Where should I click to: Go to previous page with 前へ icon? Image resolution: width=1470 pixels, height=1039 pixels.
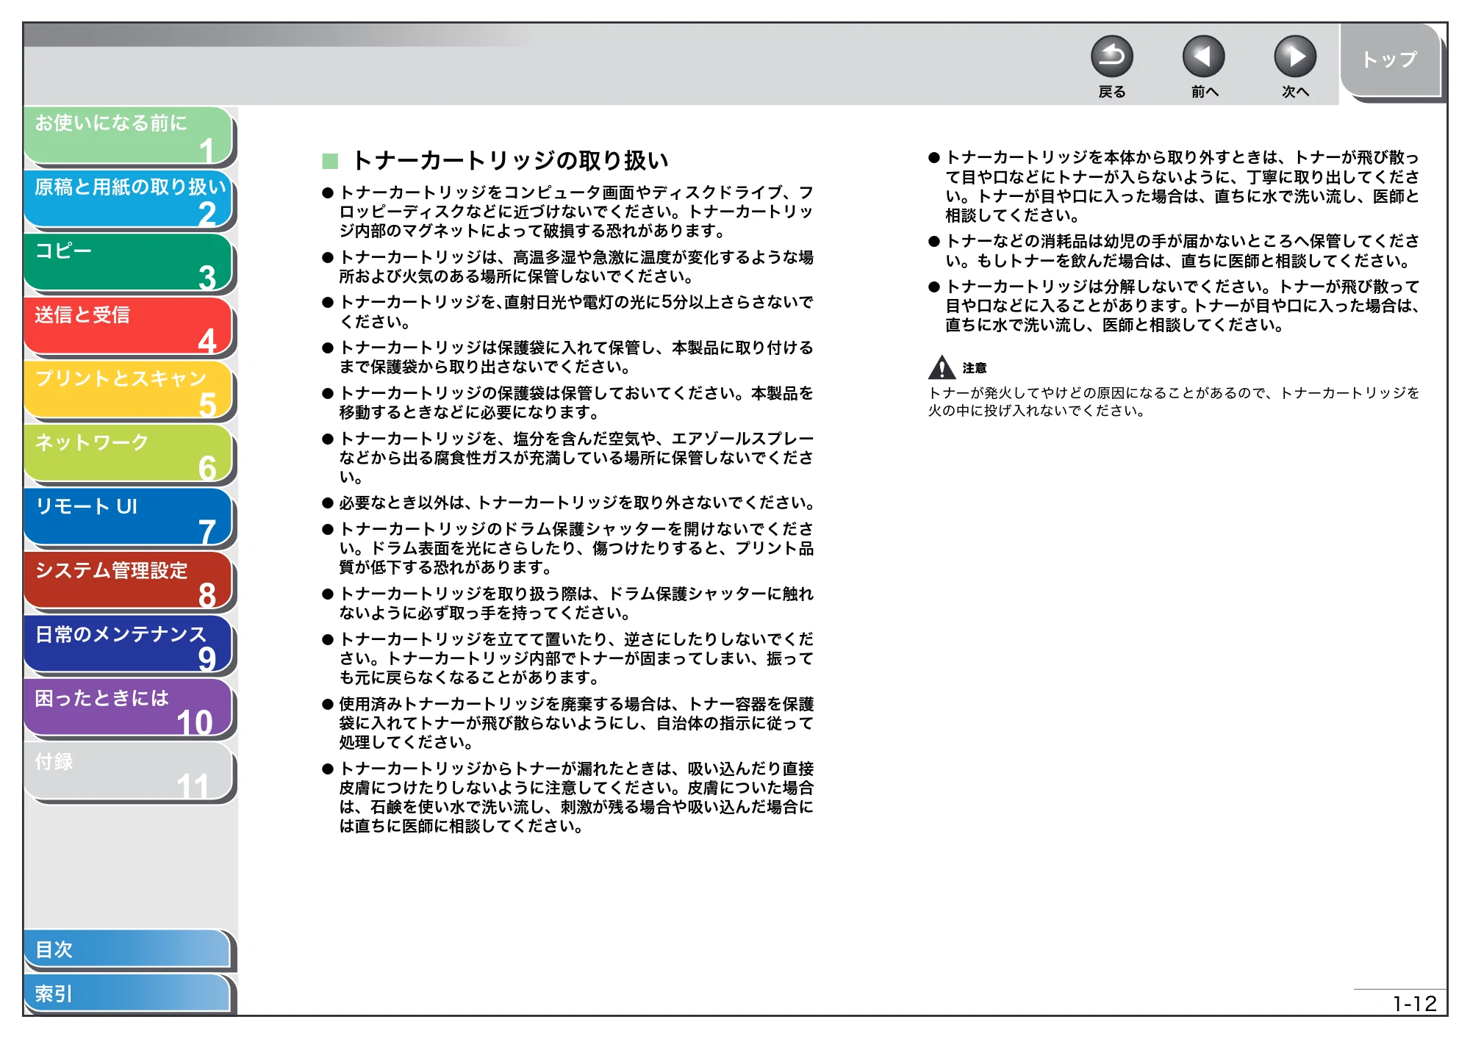click(1203, 57)
